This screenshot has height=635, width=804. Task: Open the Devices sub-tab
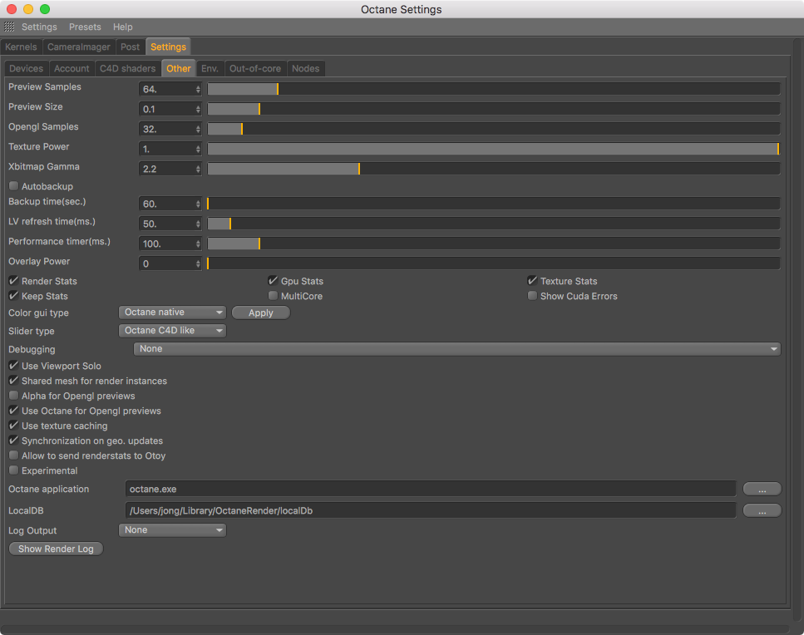[x=26, y=68]
